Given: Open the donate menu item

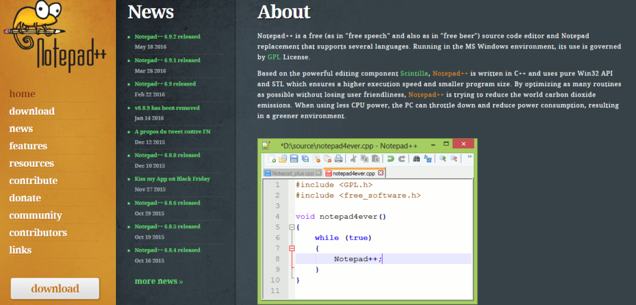Looking at the screenshot, I should pyautogui.click(x=25, y=198).
